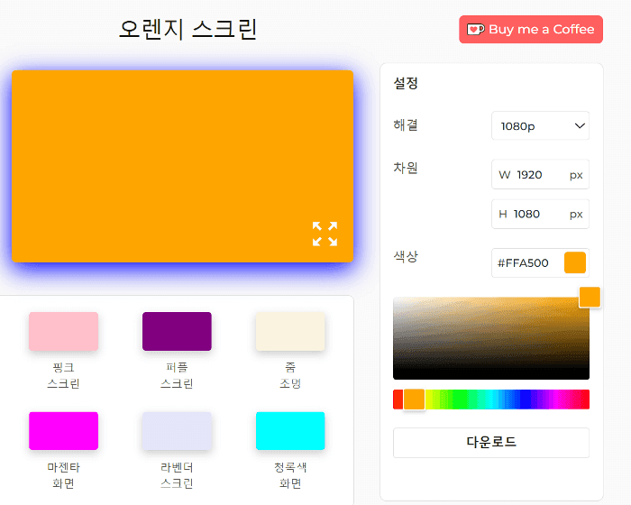
Task: Click the 색상 color label
Action: pos(406,256)
